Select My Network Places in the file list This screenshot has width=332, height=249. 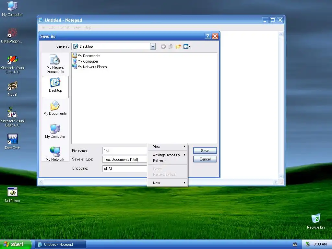point(89,67)
